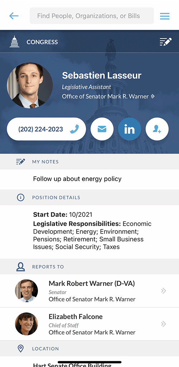
Task: Add contact with person-plus icon
Action: (157, 129)
